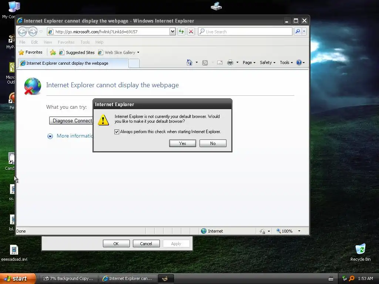Open the Favorites menu in menu bar

[66, 42]
